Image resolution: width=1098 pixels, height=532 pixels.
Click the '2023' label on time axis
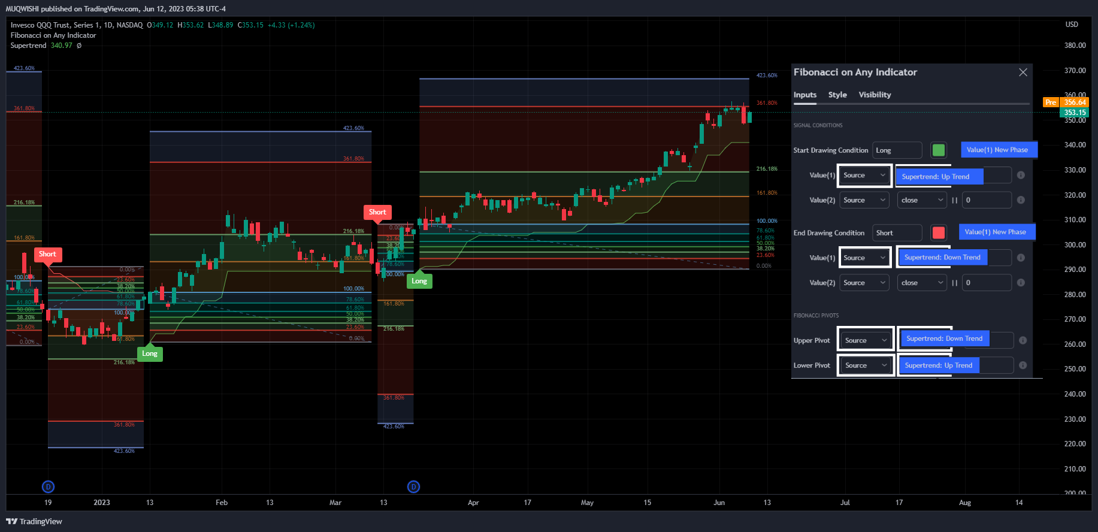point(102,503)
